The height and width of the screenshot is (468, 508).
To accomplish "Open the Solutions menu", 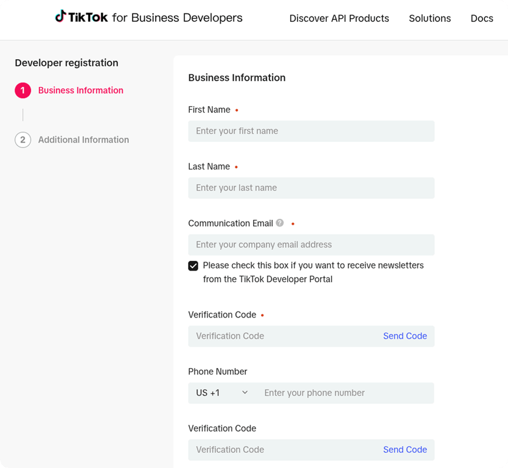I will pyautogui.click(x=430, y=18).
